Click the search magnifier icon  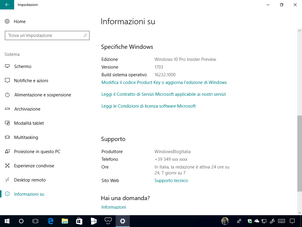[85, 35]
